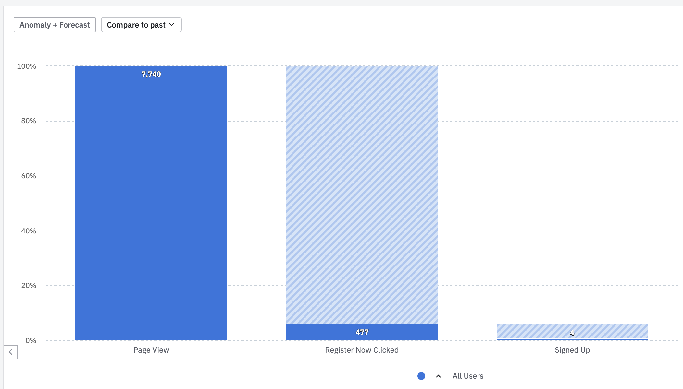Click the 7,740 value label
This screenshot has height=389, width=683.
coord(151,74)
